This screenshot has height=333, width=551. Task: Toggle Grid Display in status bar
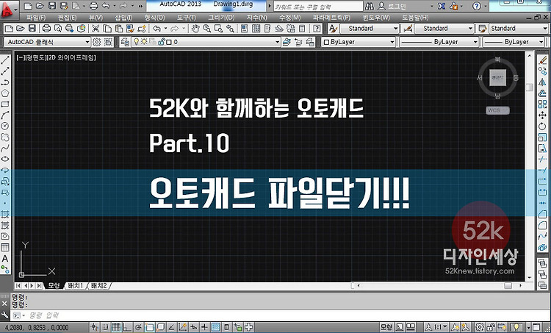[116, 327]
